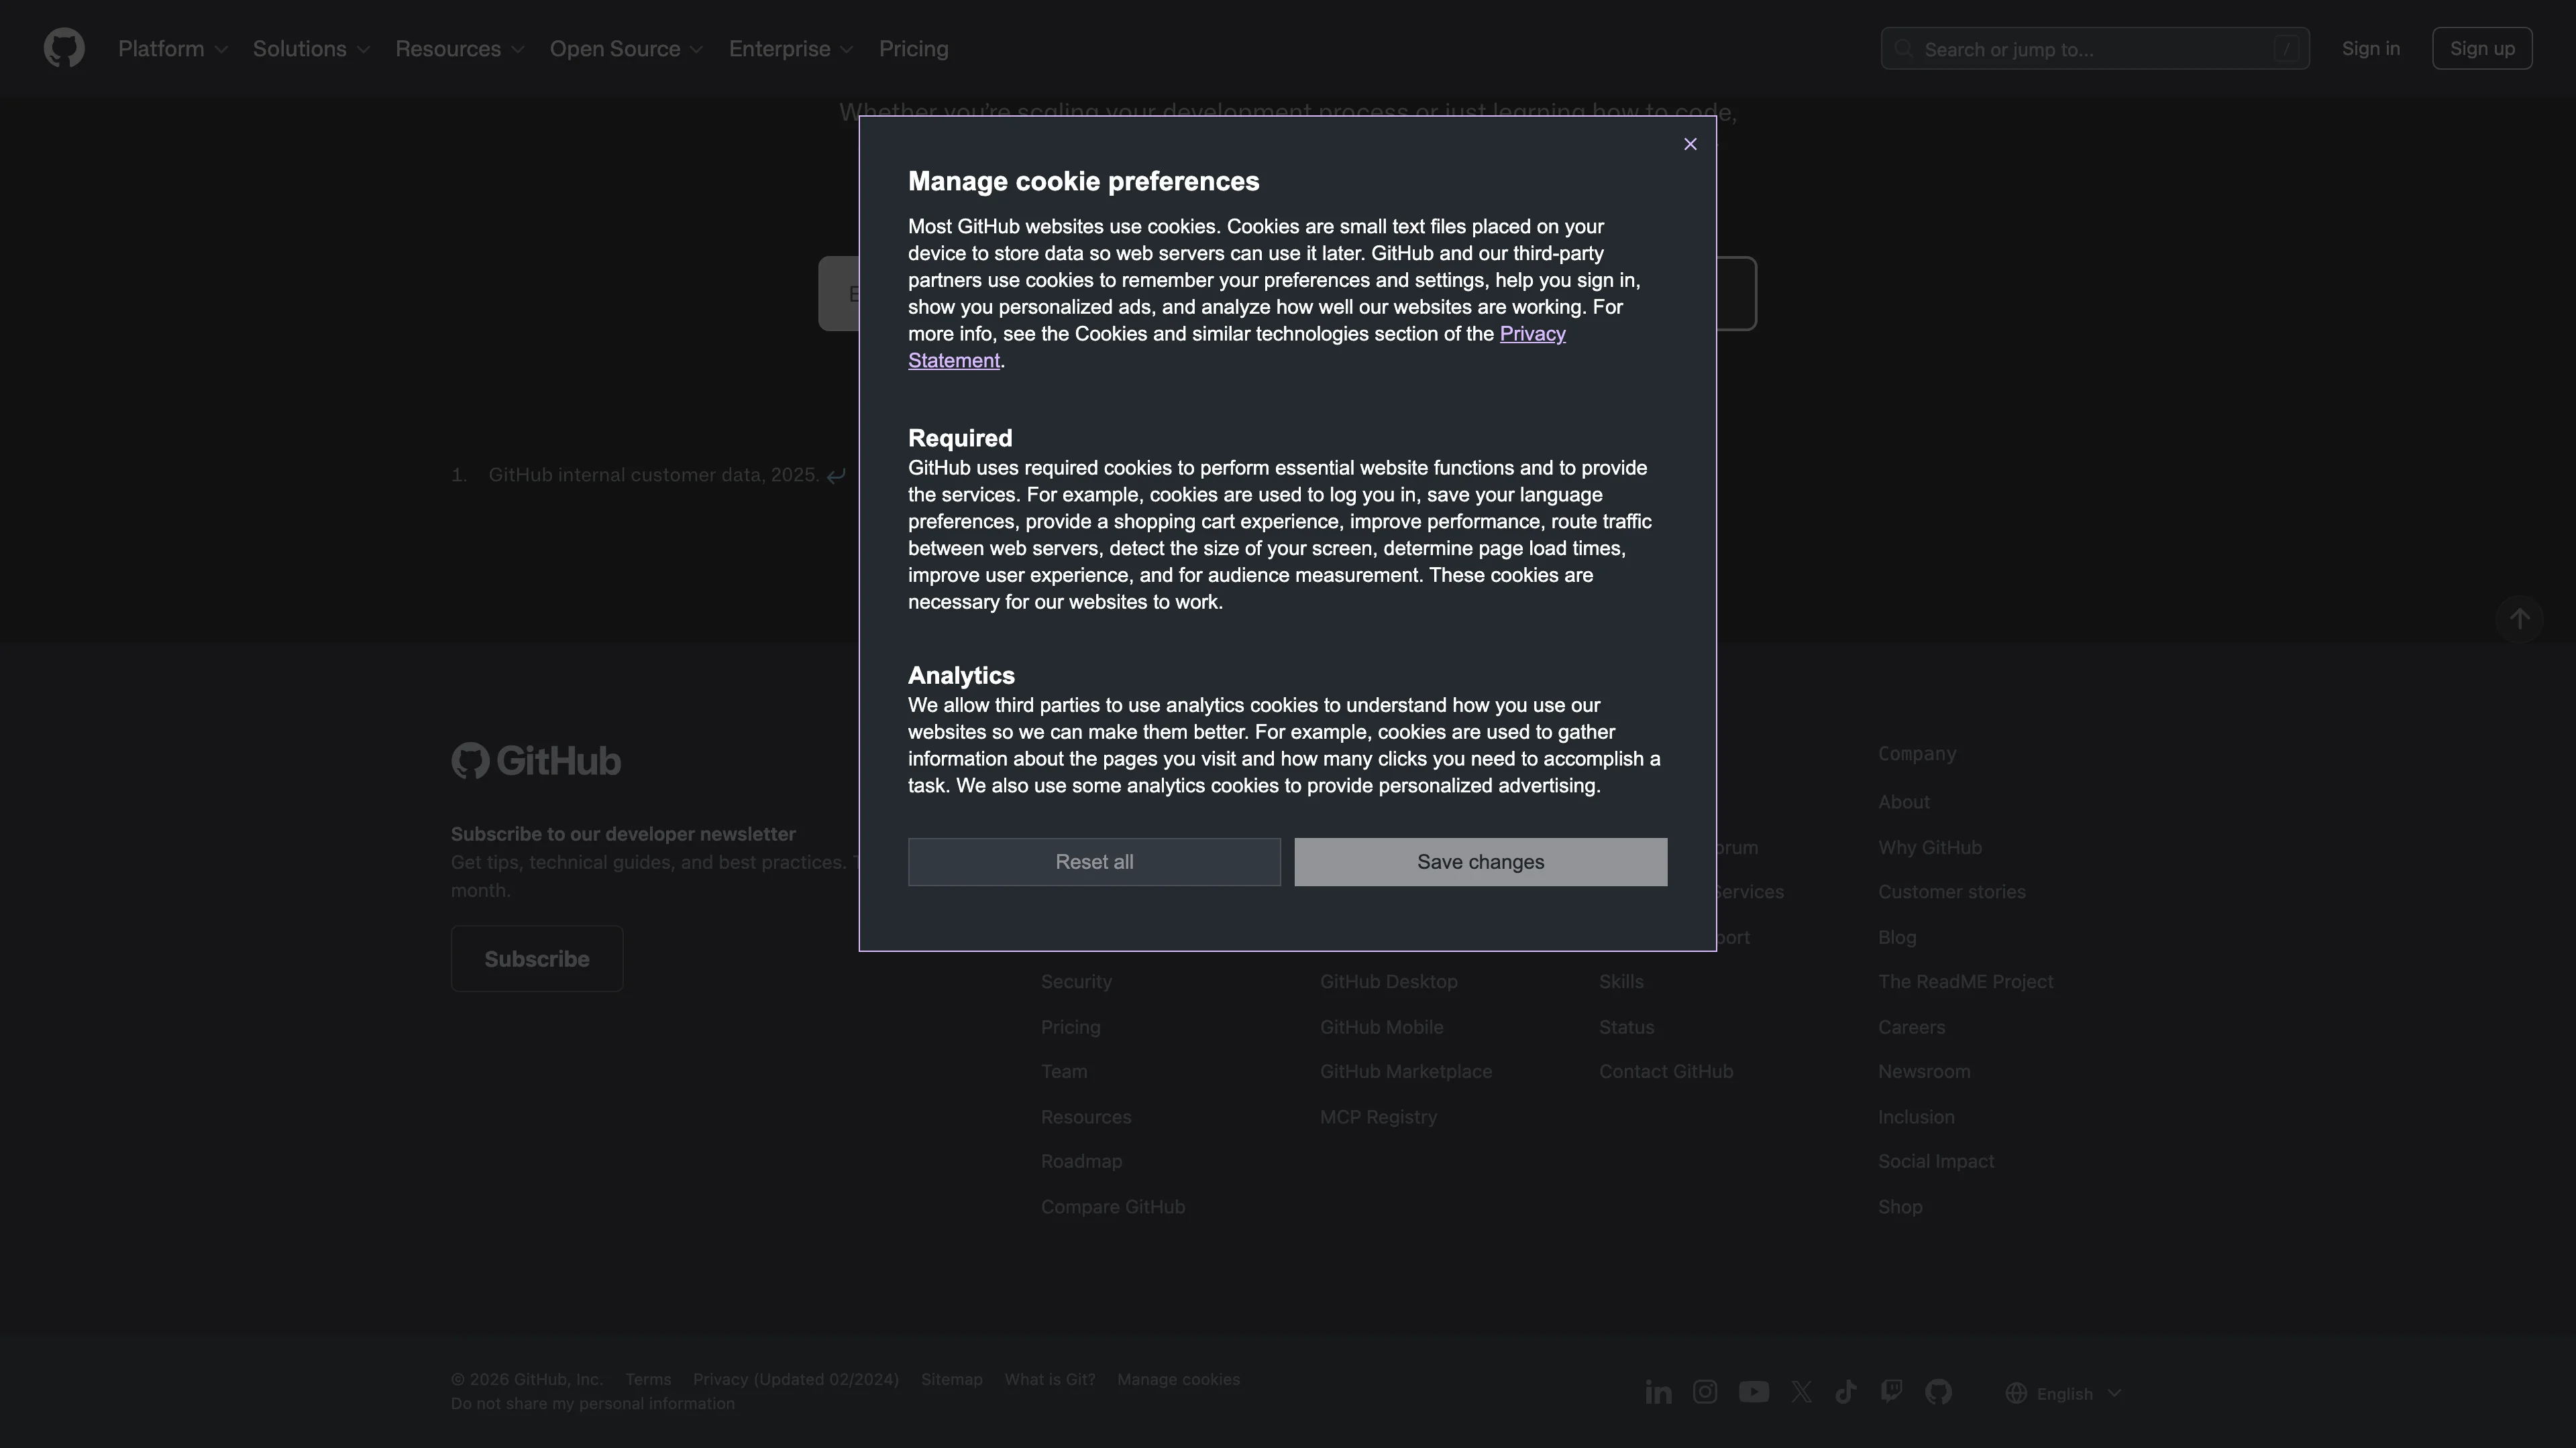
Task: Click the scroll-to-top arrow button
Action: (2519, 619)
